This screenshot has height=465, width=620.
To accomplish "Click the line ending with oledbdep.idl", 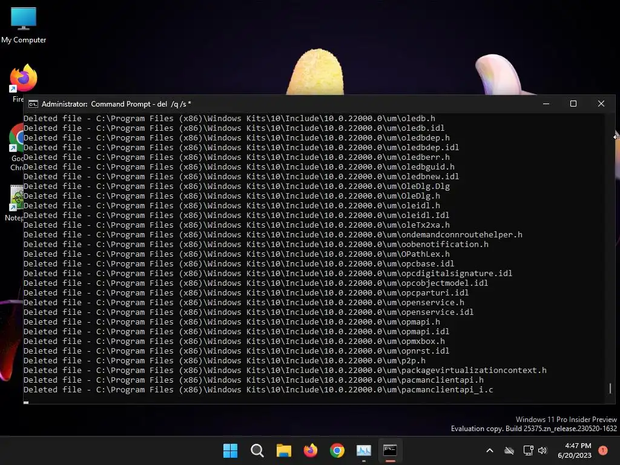I will [241, 148].
